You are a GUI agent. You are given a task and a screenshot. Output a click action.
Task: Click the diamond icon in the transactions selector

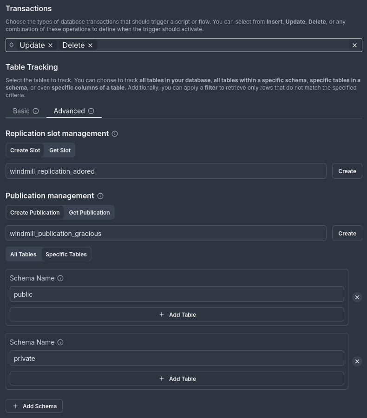11,45
